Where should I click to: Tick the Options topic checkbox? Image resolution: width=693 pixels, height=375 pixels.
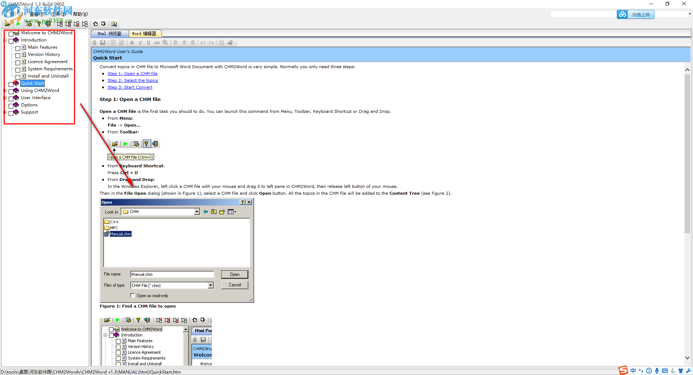tap(11, 106)
